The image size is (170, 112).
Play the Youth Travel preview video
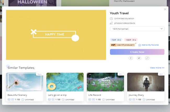point(56,35)
